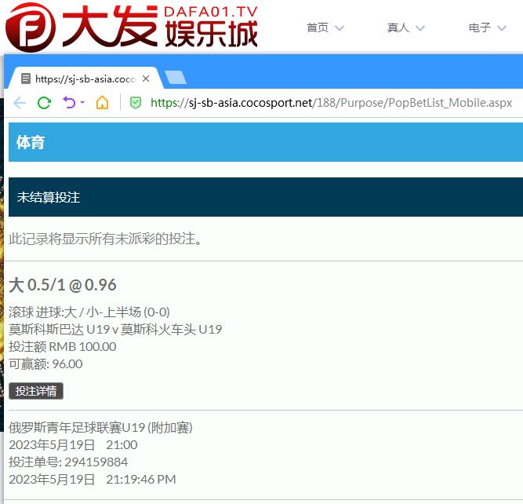
Task: Click the green security shield icon
Action: 136,103
